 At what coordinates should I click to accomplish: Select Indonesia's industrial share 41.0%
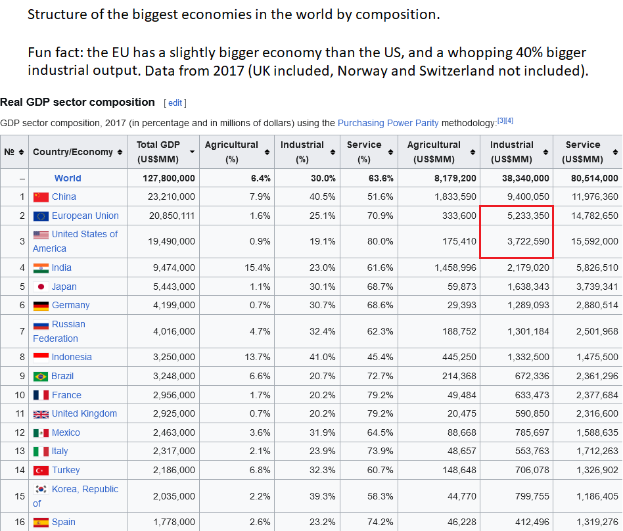(323, 358)
